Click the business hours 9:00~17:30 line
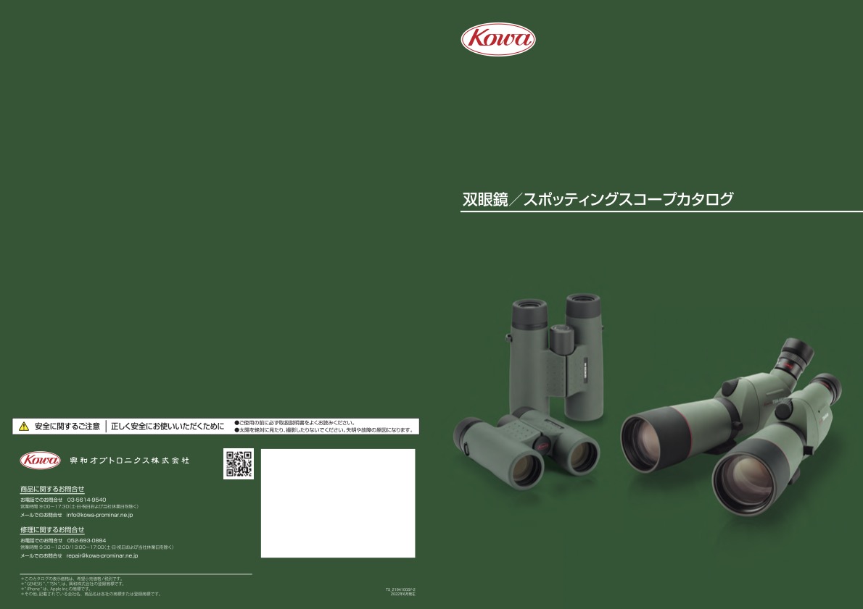863x609 pixels. click(x=79, y=507)
